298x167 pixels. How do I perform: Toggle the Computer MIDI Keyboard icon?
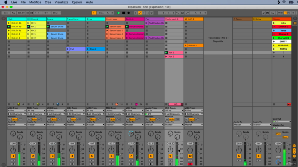(x=267, y=13)
